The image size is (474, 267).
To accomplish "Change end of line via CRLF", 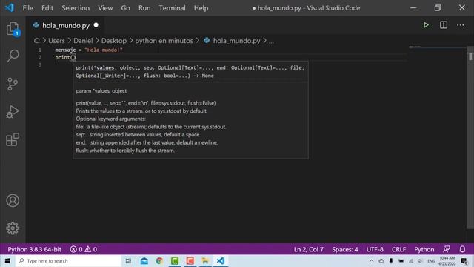I will coord(398,249).
